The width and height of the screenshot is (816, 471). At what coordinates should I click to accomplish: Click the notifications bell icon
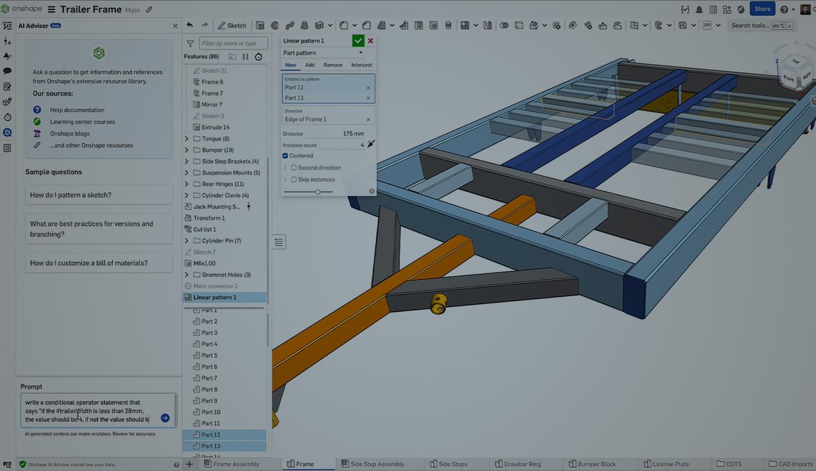(699, 9)
